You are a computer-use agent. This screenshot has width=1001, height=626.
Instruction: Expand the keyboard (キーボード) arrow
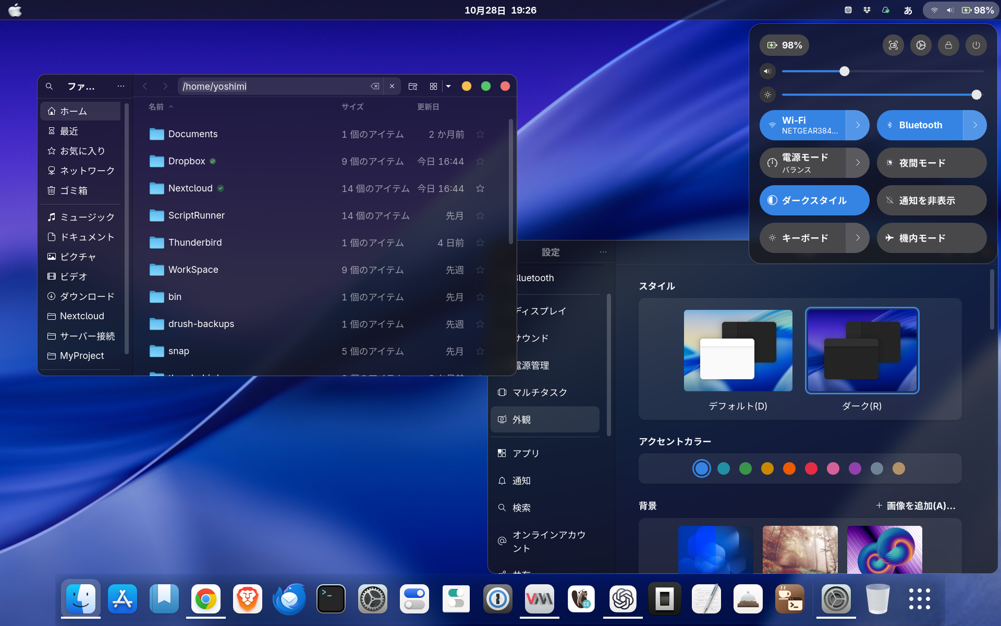click(x=858, y=238)
